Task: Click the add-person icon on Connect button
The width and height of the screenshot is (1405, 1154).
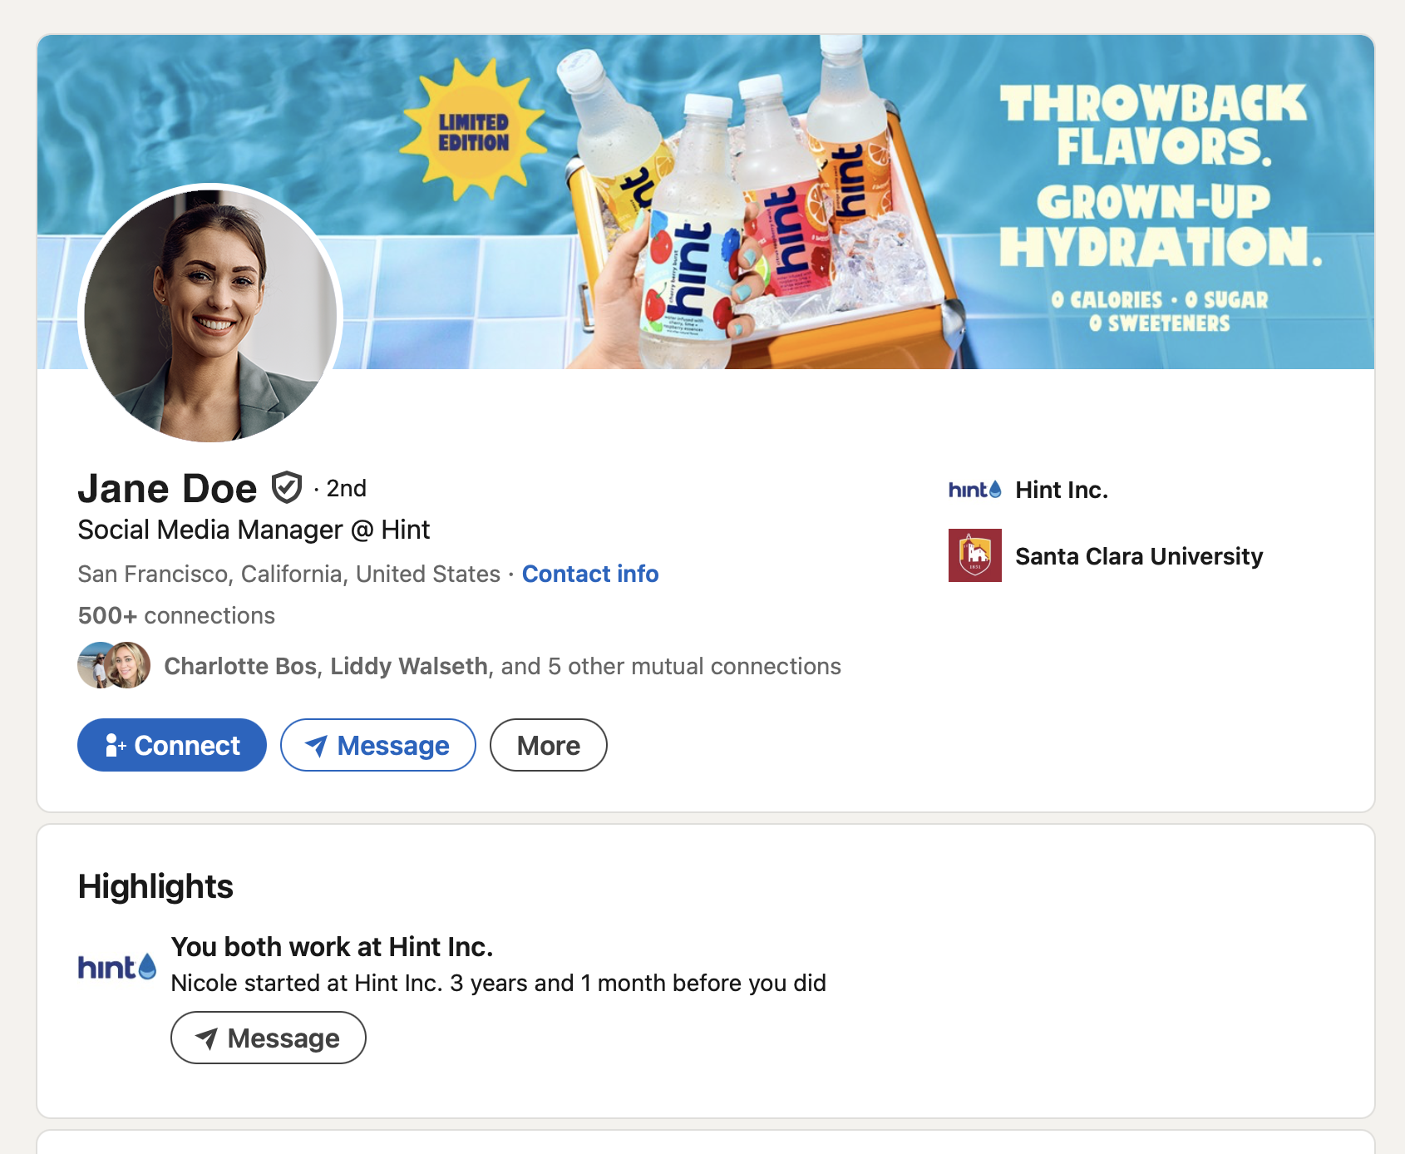Action: coord(116,746)
